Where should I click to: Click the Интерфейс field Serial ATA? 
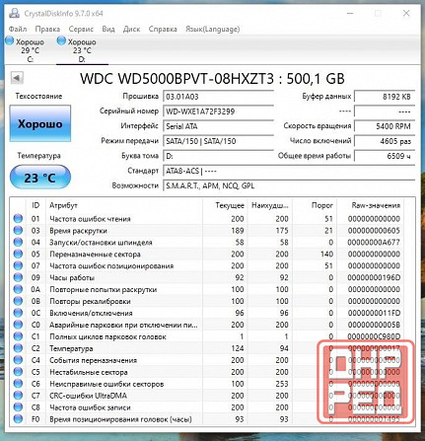coord(219,126)
